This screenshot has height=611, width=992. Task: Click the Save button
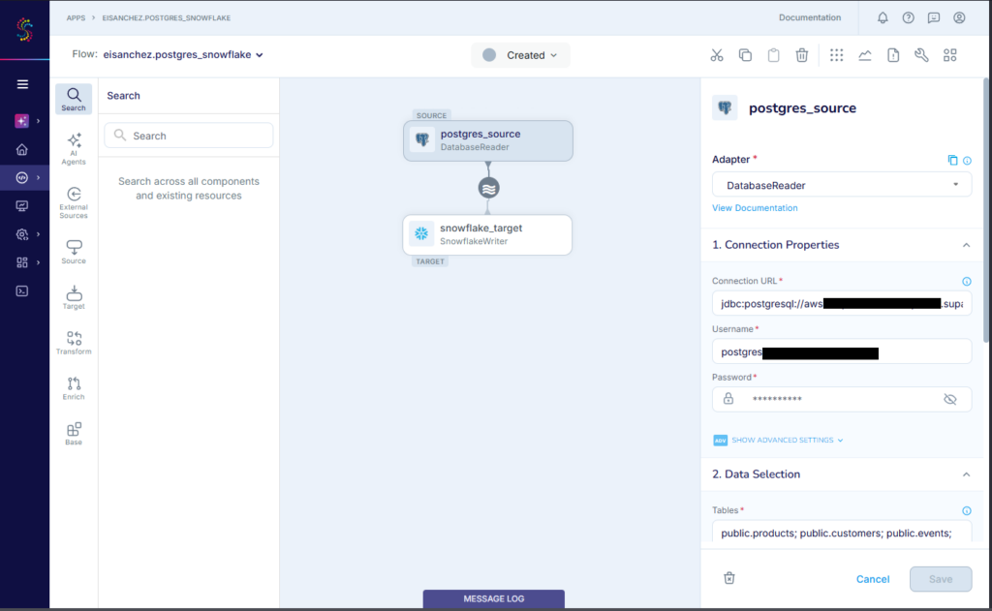pos(941,579)
